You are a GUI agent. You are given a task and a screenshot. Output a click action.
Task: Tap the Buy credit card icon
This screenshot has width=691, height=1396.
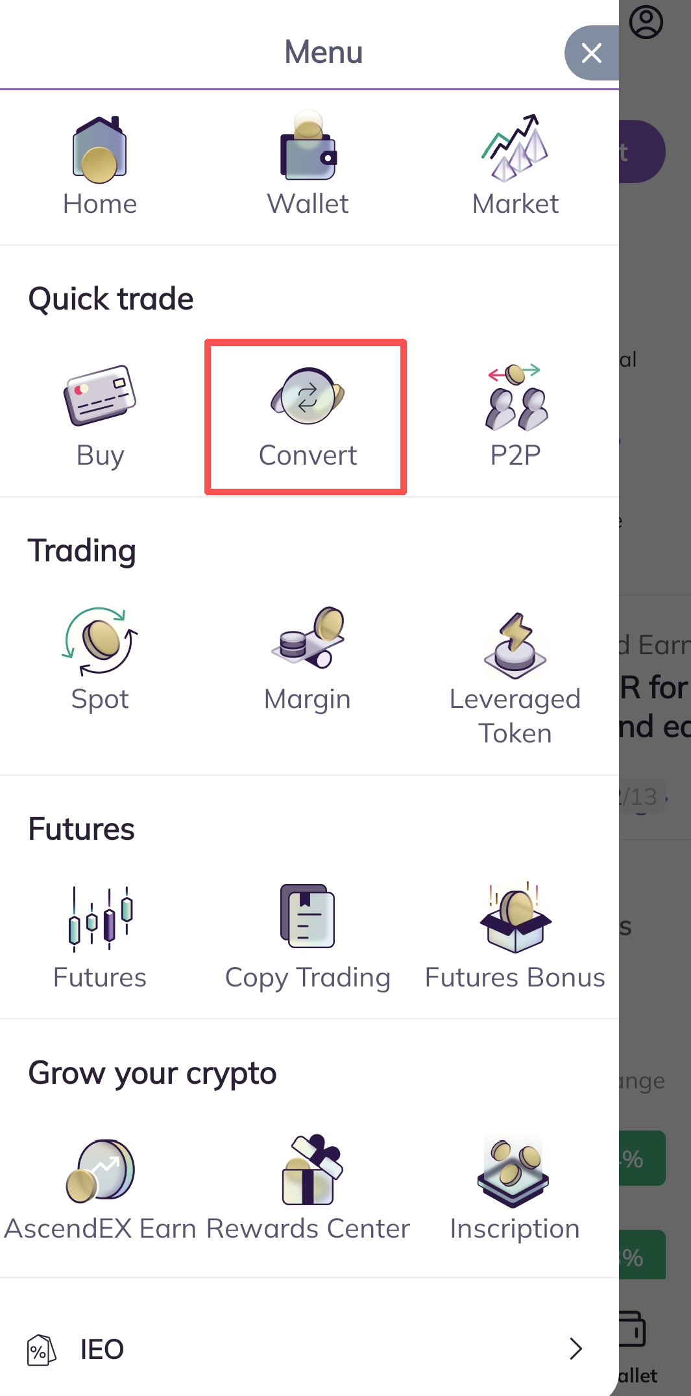pyautogui.click(x=100, y=395)
